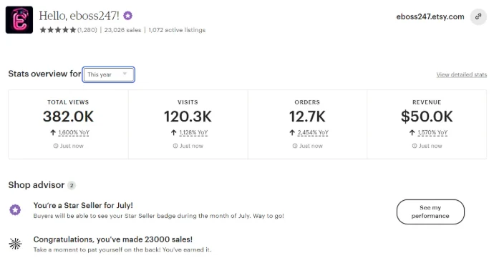
Task: Click the up arrow in Total Views card
Action: coord(53,132)
